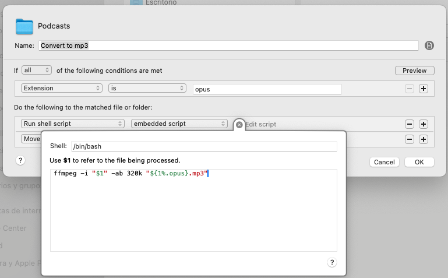Remove the Move action row
448x278 pixels.
click(410, 139)
